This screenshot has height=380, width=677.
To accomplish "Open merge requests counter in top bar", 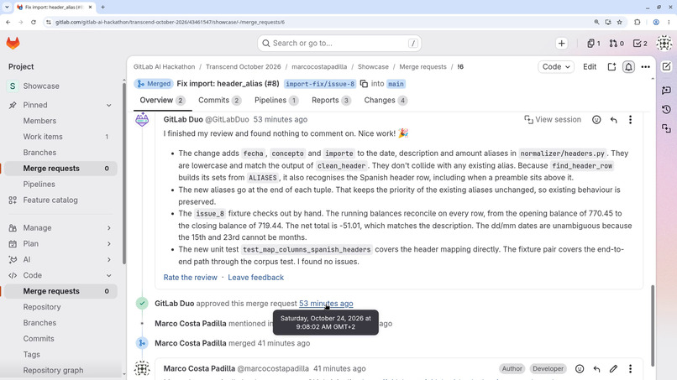I will coord(617,43).
